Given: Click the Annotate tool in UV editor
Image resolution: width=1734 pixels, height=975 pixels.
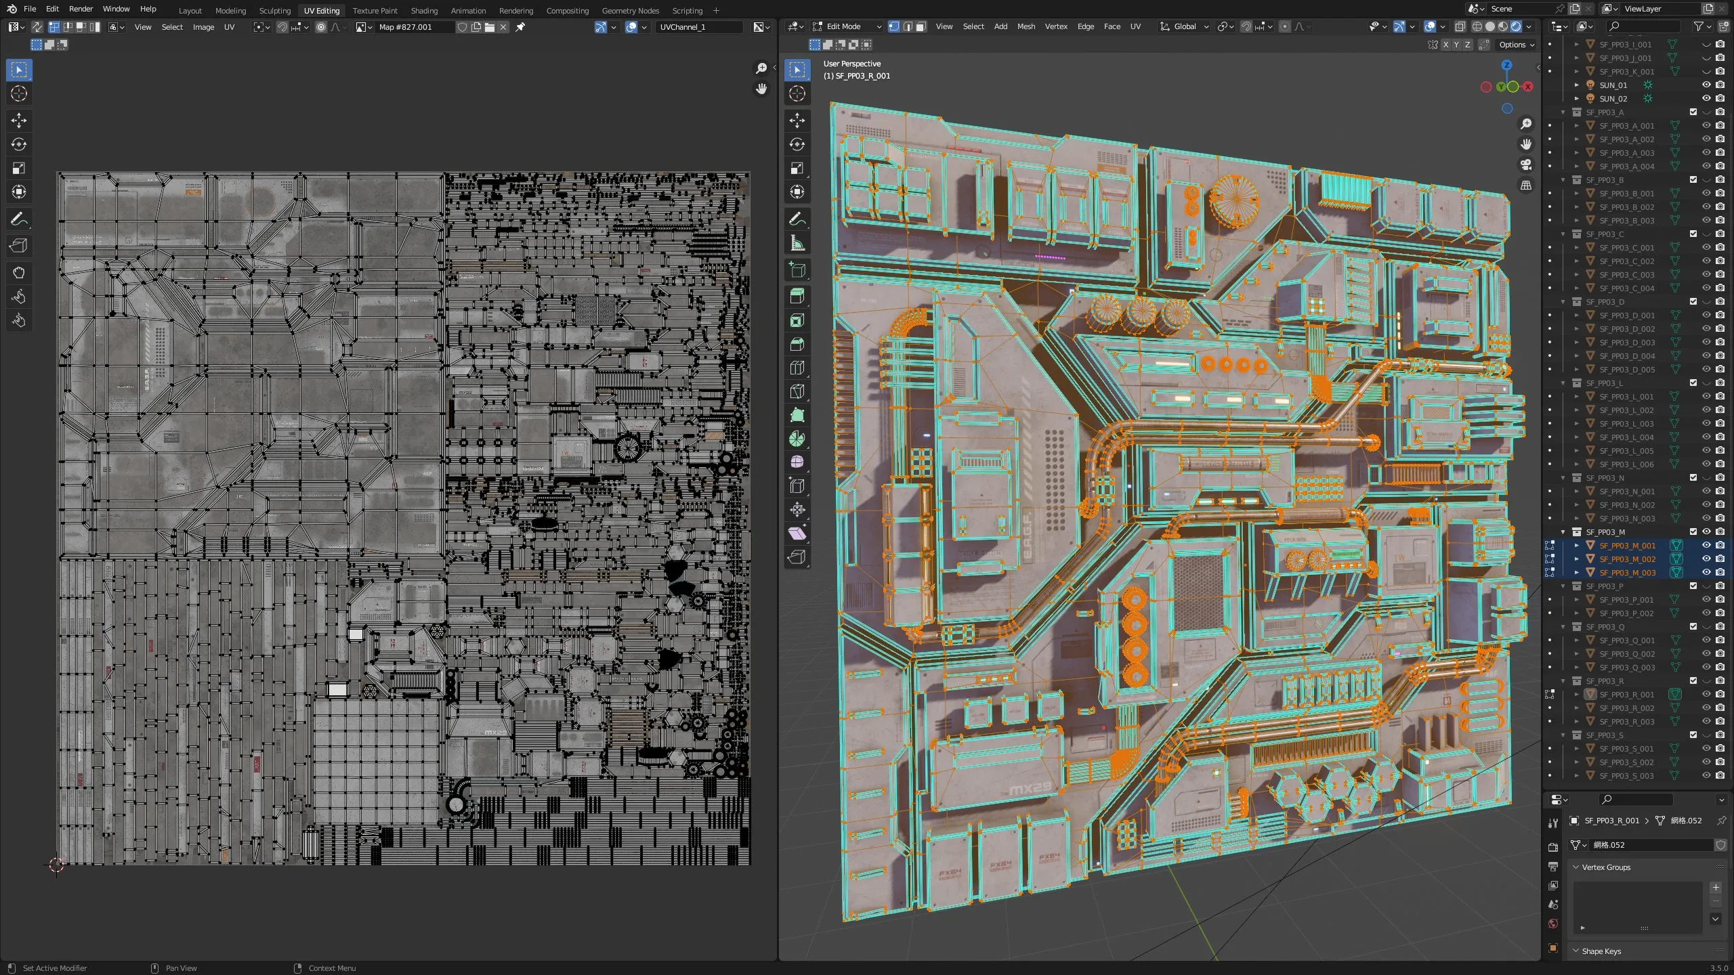Looking at the screenshot, I should (19, 219).
